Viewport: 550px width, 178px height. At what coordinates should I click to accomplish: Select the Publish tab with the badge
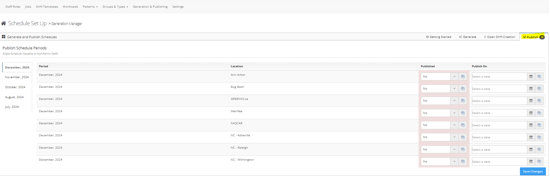533,37
